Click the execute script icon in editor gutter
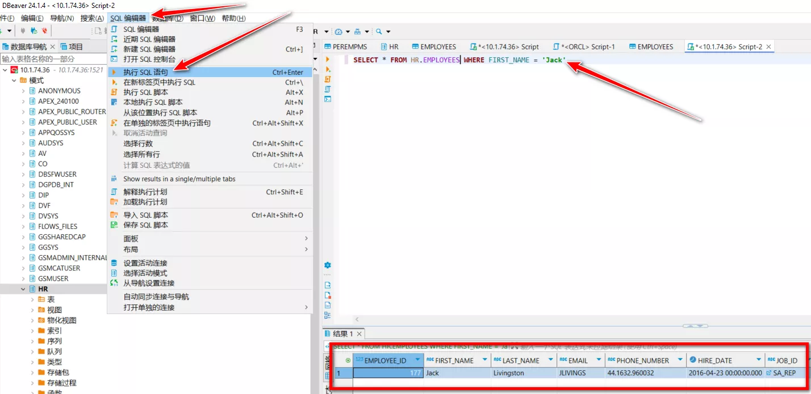 tap(328, 79)
